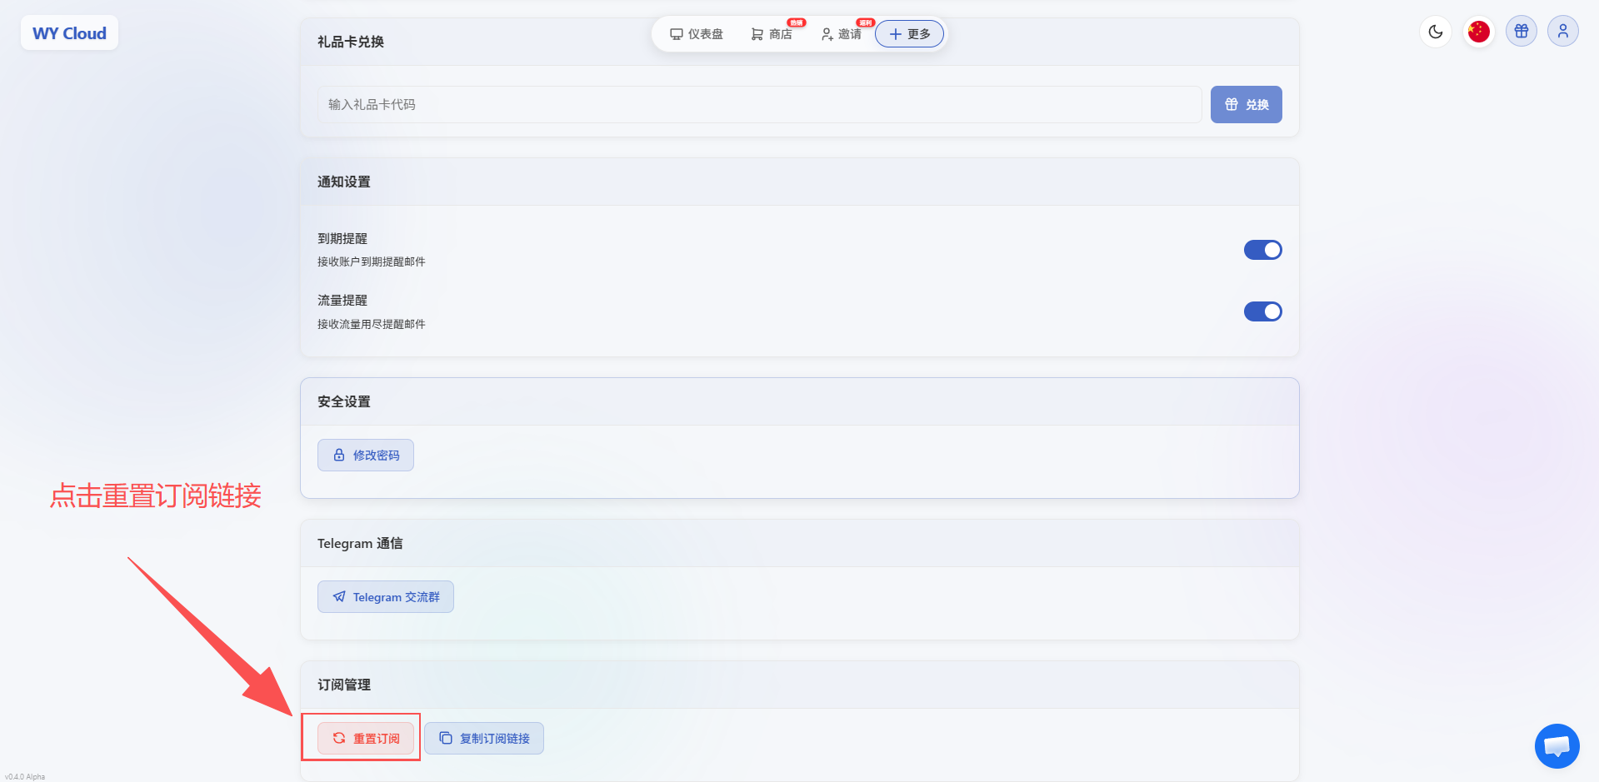This screenshot has height=782, width=1599.
Task: Open the live chat bubble
Action: point(1557,745)
